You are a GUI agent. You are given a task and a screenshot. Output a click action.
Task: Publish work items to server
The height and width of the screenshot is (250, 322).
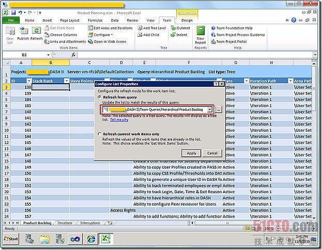tap(23, 34)
